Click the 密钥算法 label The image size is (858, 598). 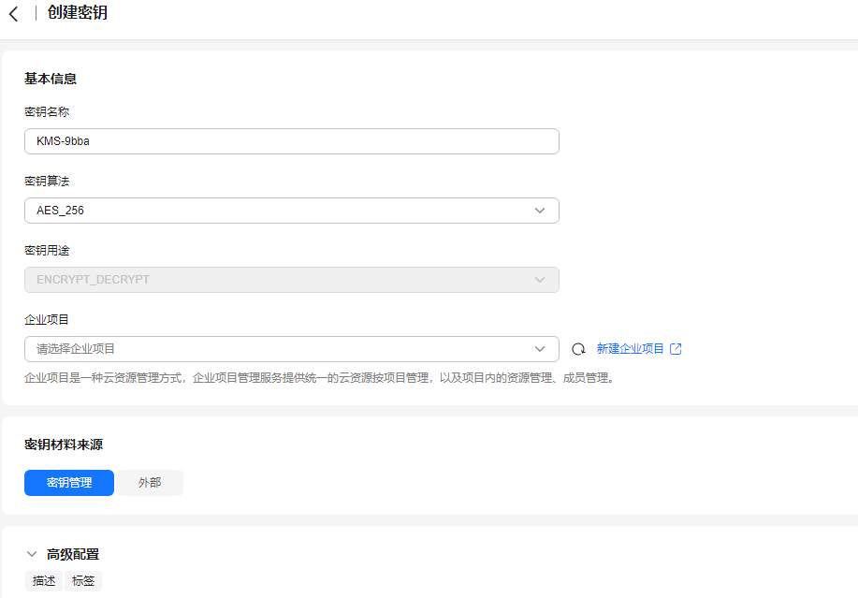click(x=47, y=182)
